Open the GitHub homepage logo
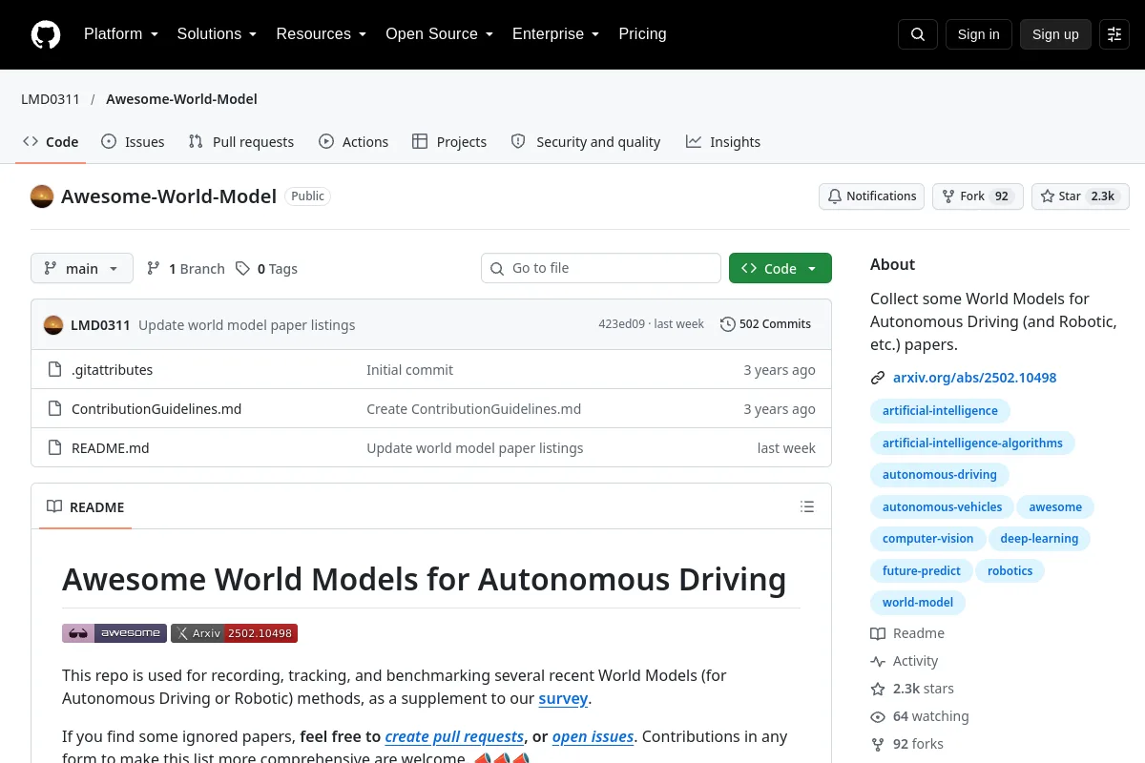Image resolution: width=1145 pixels, height=763 pixels. coord(46,34)
